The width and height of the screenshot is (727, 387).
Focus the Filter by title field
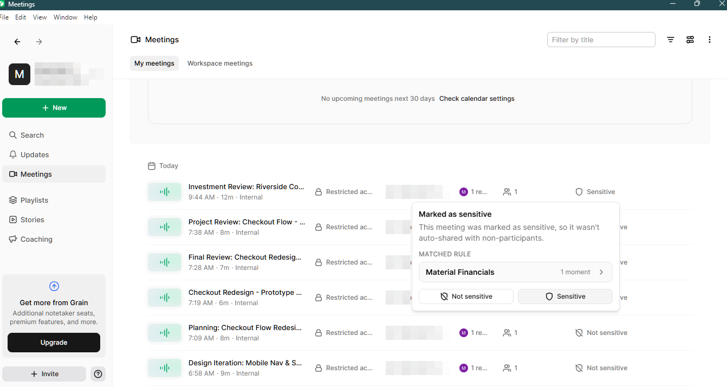coord(601,40)
